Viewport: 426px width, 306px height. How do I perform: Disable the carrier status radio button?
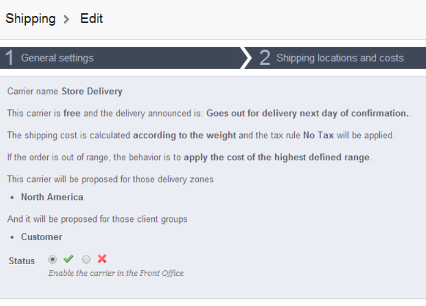point(86,259)
